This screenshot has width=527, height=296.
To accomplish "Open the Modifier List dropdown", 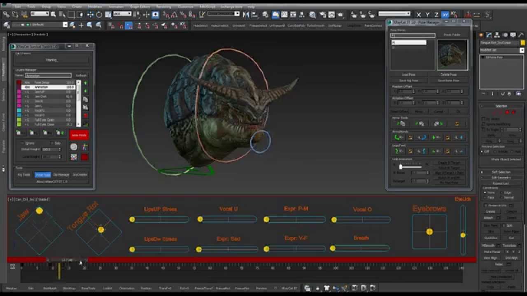I will tap(522, 50).
